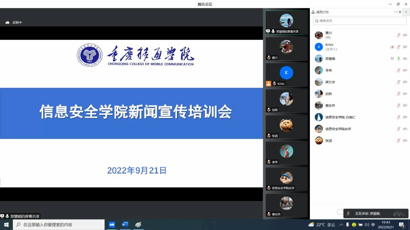Click the 搜索成员 search field
The height and width of the screenshot is (230, 410).
click(x=360, y=20)
